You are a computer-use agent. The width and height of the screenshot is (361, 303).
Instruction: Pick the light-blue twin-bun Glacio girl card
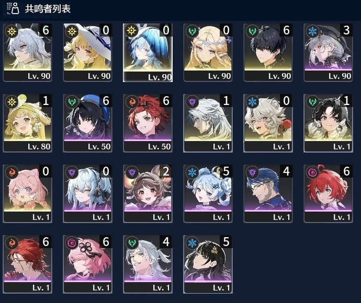(208, 194)
